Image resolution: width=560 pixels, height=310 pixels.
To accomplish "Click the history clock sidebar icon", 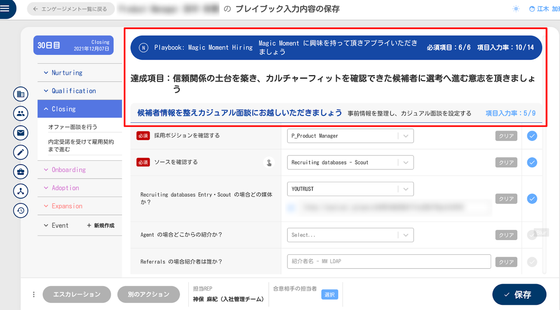I will [x=21, y=210].
